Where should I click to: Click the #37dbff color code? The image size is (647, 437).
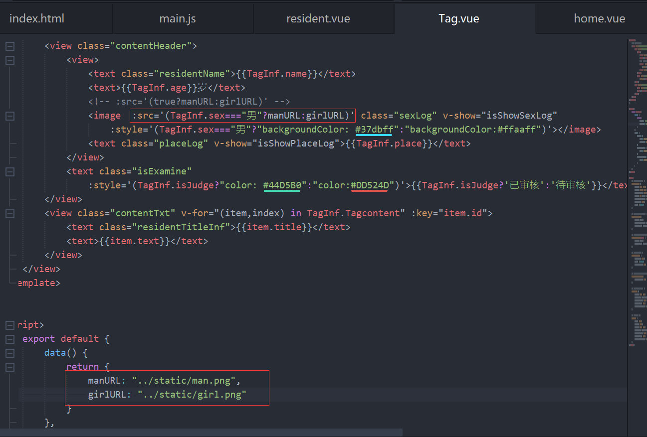coord(373,130)
